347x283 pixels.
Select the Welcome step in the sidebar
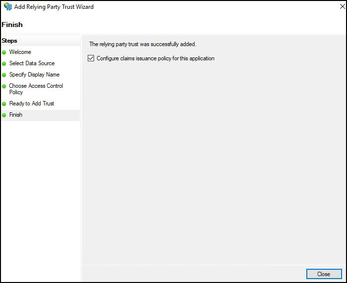[x=20, y=52]
